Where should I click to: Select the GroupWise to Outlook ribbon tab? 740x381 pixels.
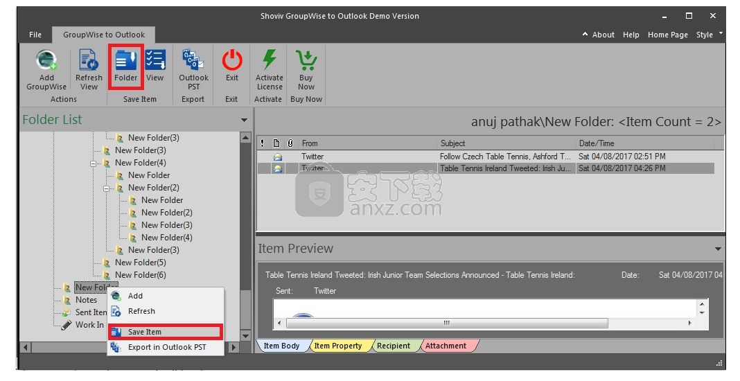coord(104,35)
